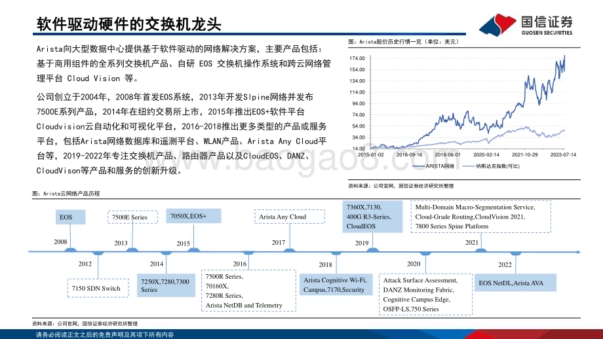Click timeline year label 2018
The width and height of the screenshot is (603, 339).
tap(325, 264)
